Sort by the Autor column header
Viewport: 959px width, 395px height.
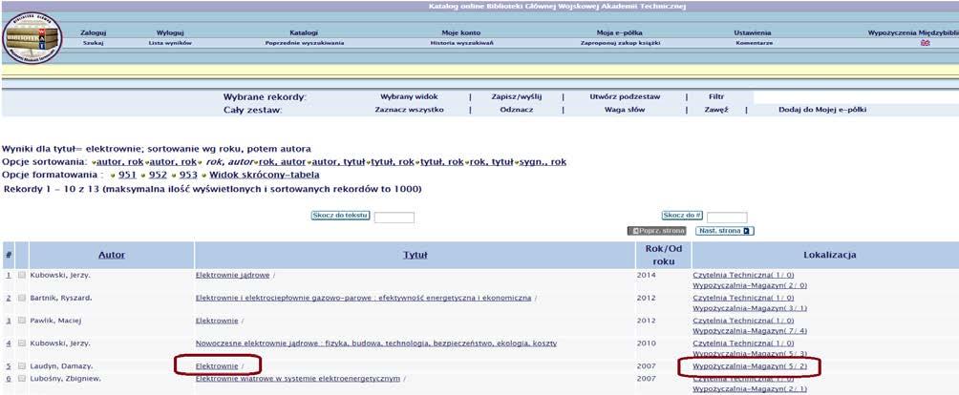pyautogui.click(x=112, y=255)
